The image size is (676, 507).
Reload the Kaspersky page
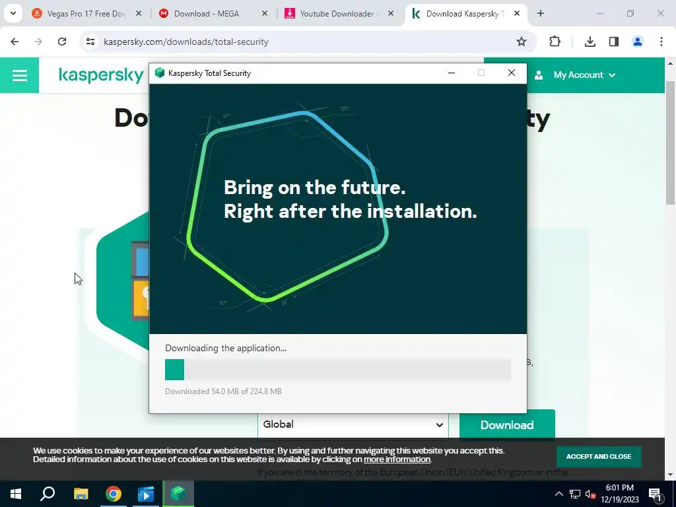[x=62, y=42]
